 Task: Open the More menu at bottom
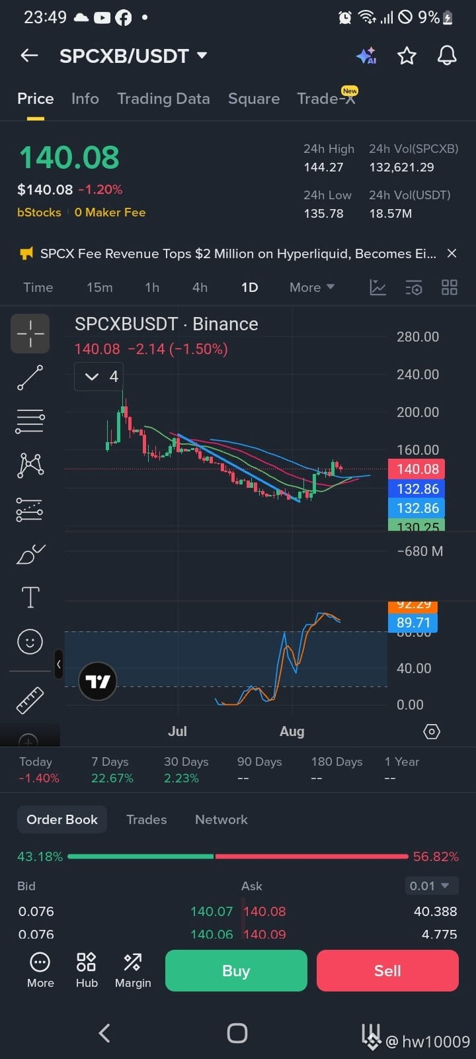point(40,970)
